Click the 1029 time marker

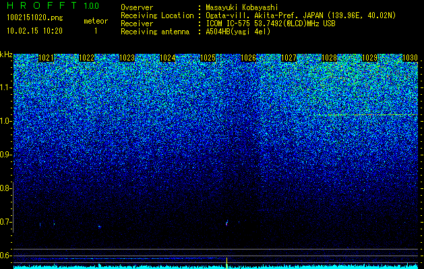(x=369, y=58)
